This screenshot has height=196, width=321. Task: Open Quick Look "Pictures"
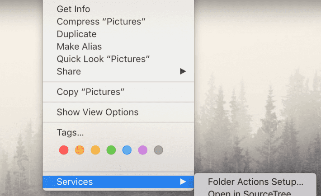103,59
